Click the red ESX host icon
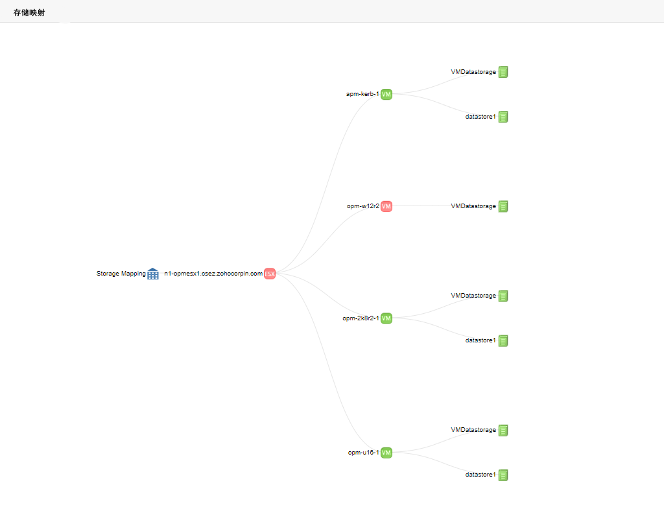This screenshot has width=664, height=509. [x=270, y=274]
